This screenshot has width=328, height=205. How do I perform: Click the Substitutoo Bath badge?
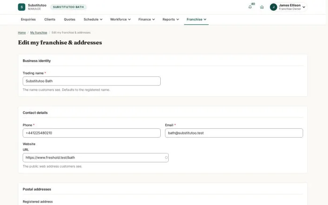pyautogui.click(x=68, y=7)
